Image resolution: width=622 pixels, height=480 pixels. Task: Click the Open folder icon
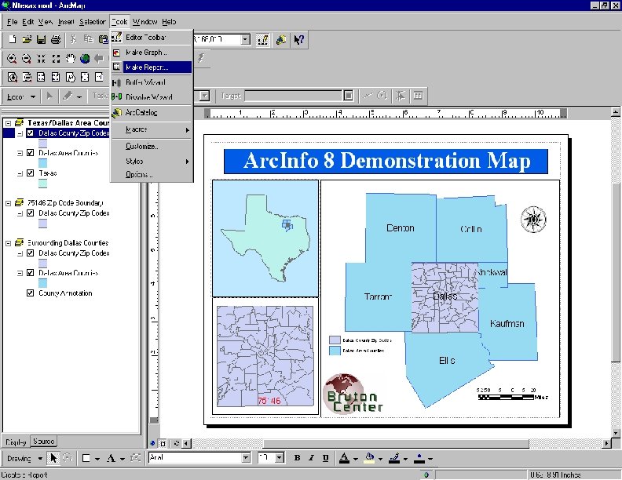coord(27,39)
